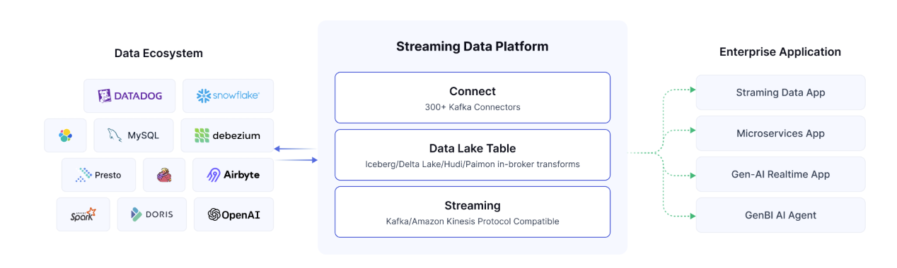Image resolution: width=897 pixels, height=268 pixels.
Task: Click the Datadog logo tile
Action: click(129, 96)
